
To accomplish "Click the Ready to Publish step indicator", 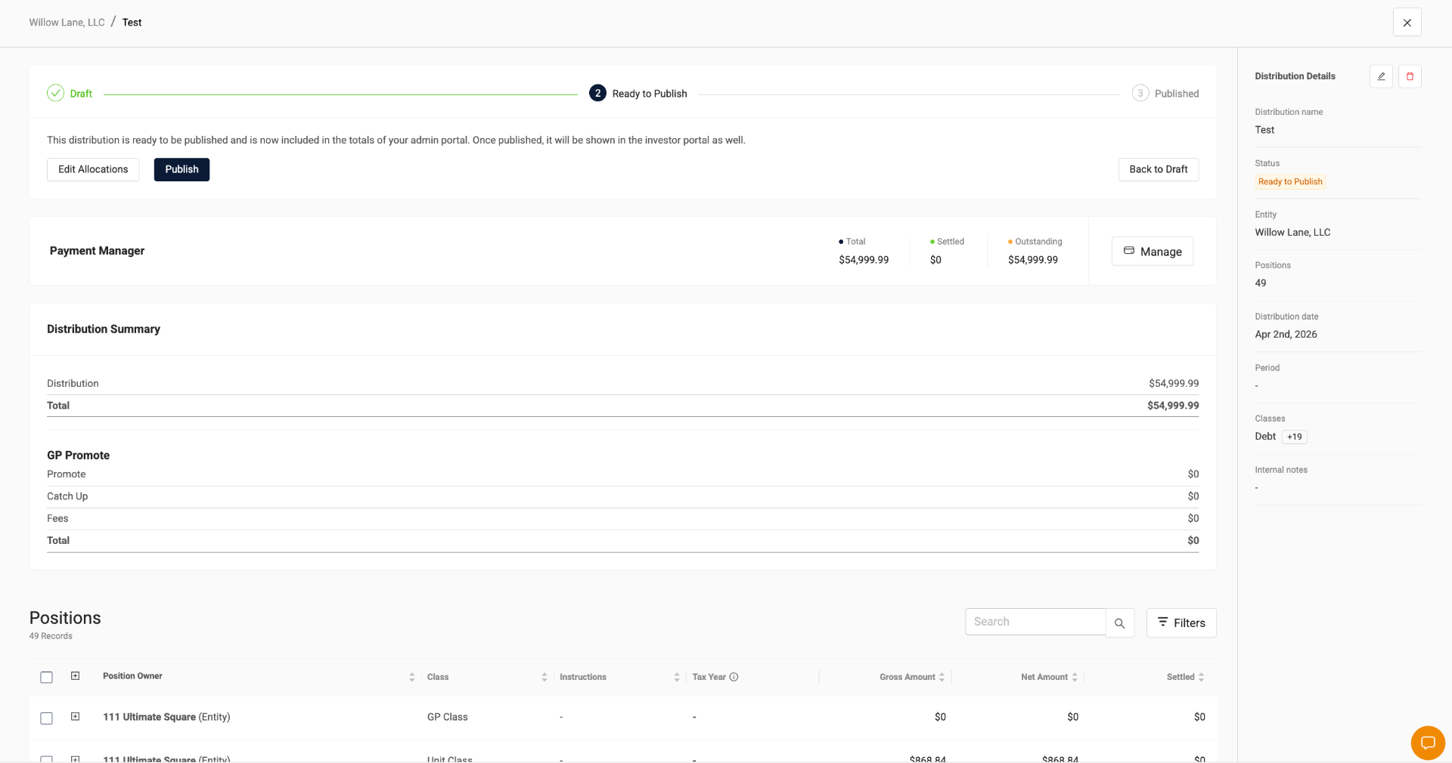I will click(597, 93).
